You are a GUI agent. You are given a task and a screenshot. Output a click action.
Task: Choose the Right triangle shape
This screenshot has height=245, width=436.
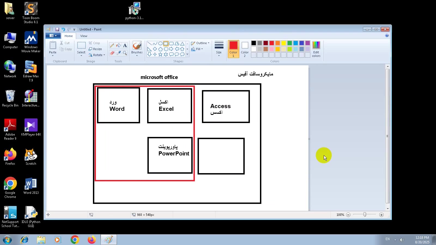click(x=149, y=49)
